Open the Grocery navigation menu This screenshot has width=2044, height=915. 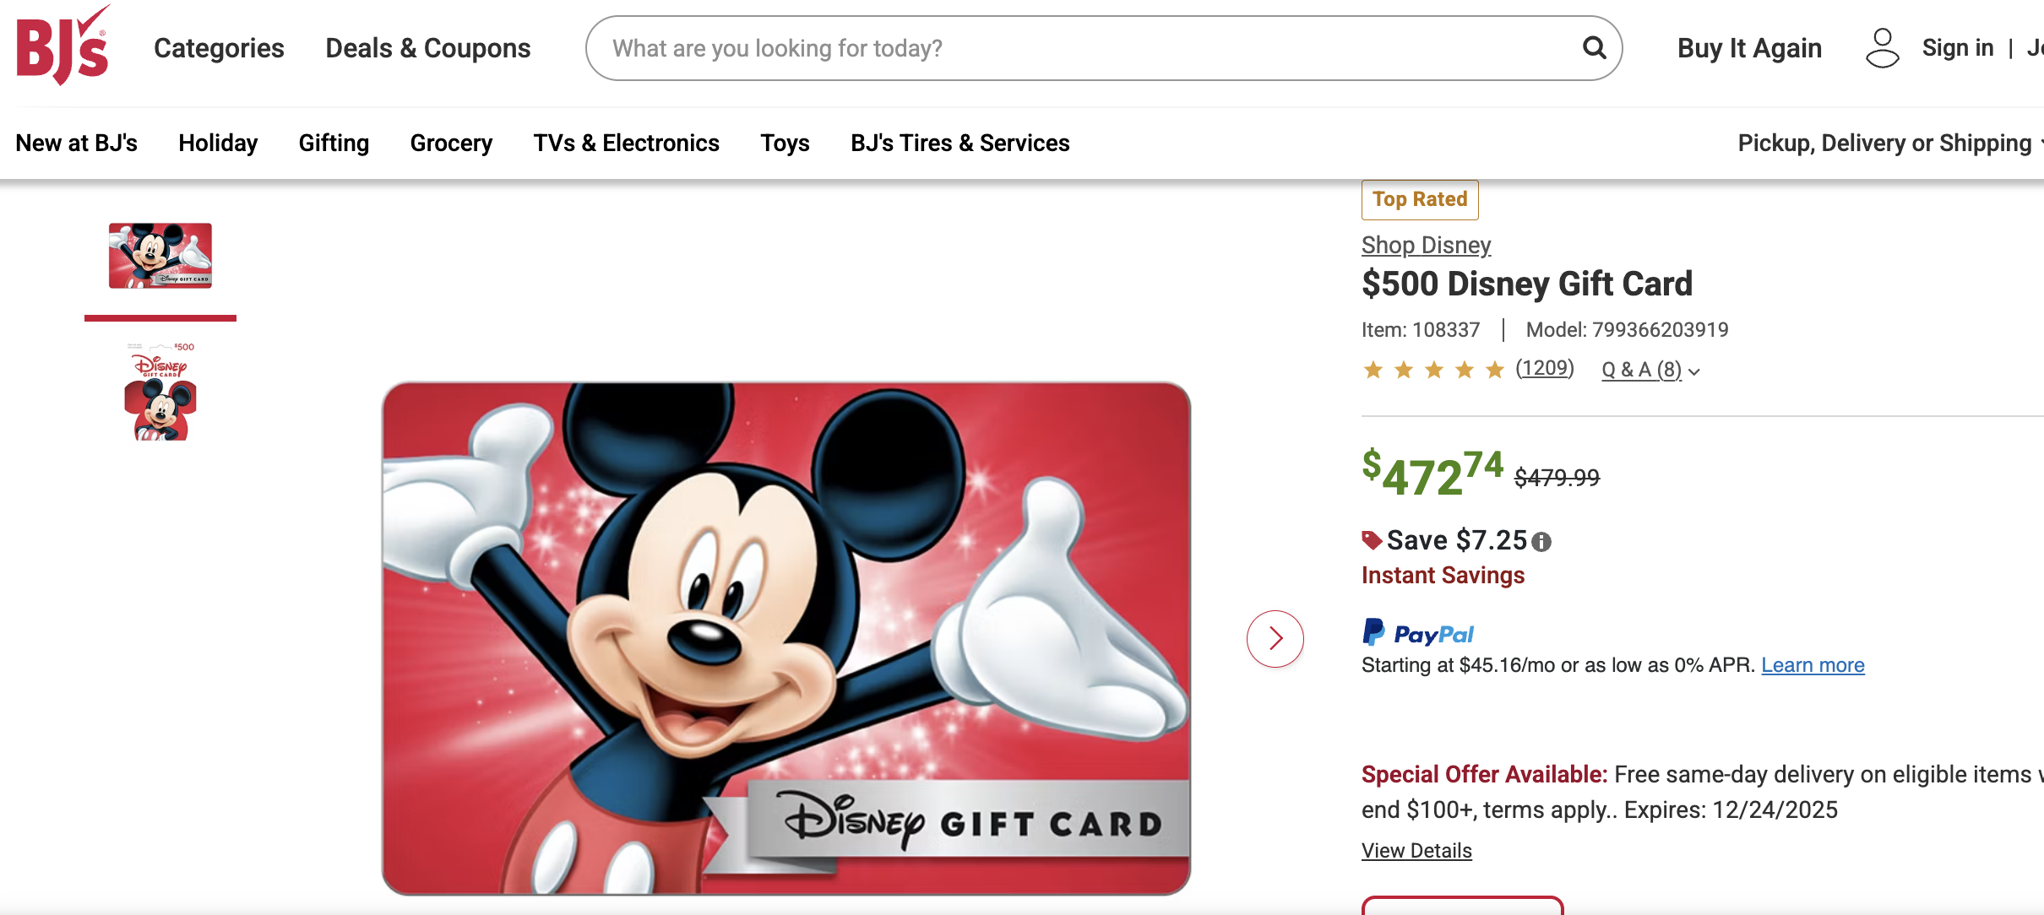[450, 143]
